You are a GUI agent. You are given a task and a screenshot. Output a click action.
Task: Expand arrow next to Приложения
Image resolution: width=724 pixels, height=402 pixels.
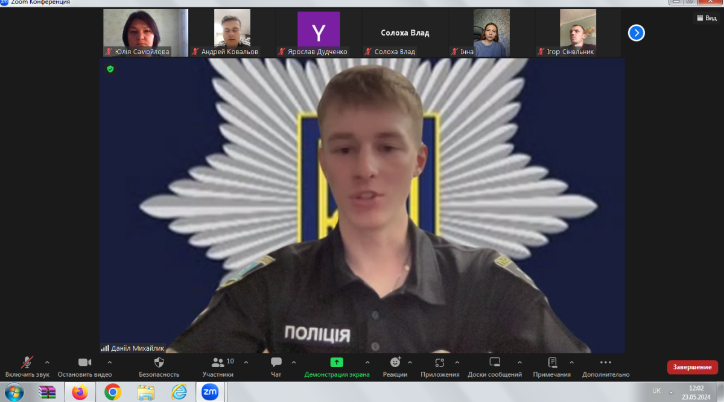pos(457,362)
